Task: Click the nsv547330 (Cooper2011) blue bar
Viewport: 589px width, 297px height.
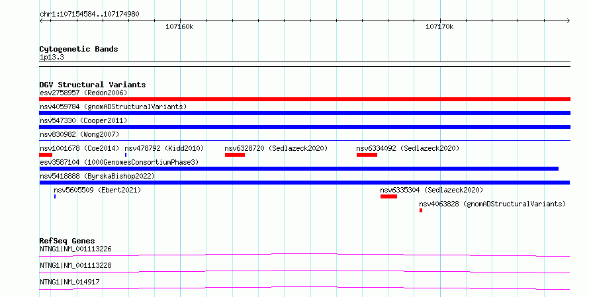Action: point(304,127)
